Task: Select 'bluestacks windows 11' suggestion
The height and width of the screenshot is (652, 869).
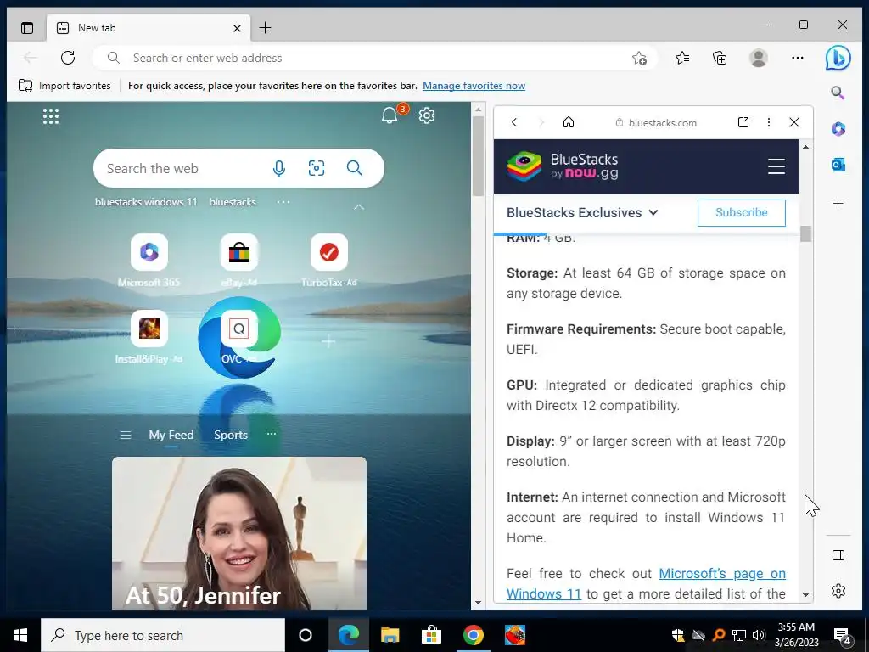Action: coord(146,202)
